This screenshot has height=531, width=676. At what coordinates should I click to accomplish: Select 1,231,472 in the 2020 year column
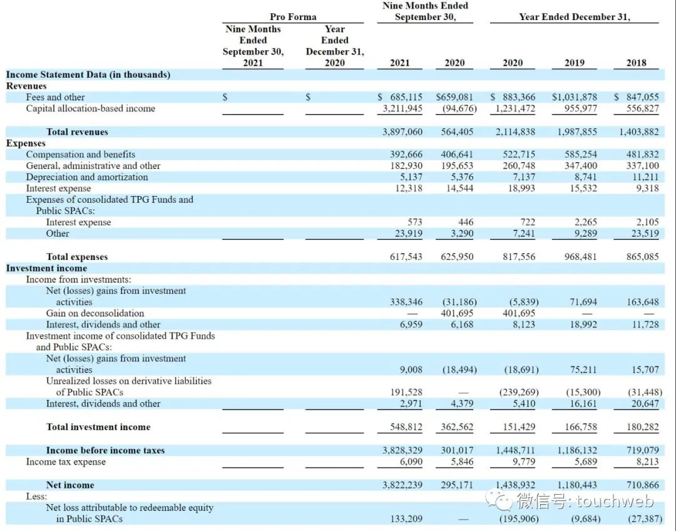(515, 108)
